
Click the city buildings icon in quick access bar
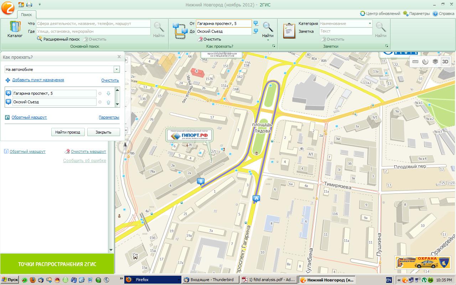click(21, 5)
